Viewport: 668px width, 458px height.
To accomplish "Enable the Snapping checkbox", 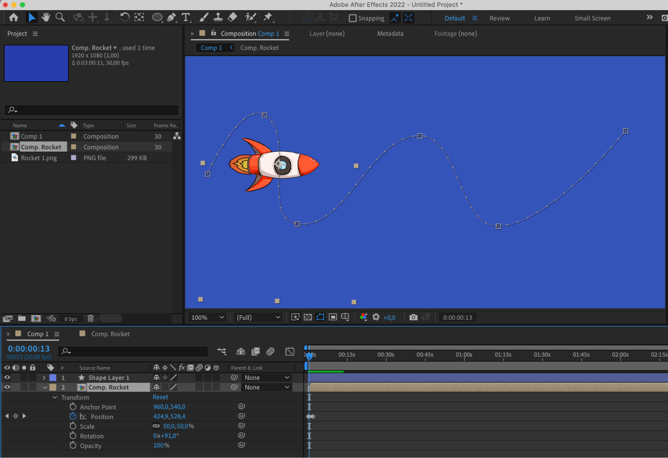I will [353, 18].
